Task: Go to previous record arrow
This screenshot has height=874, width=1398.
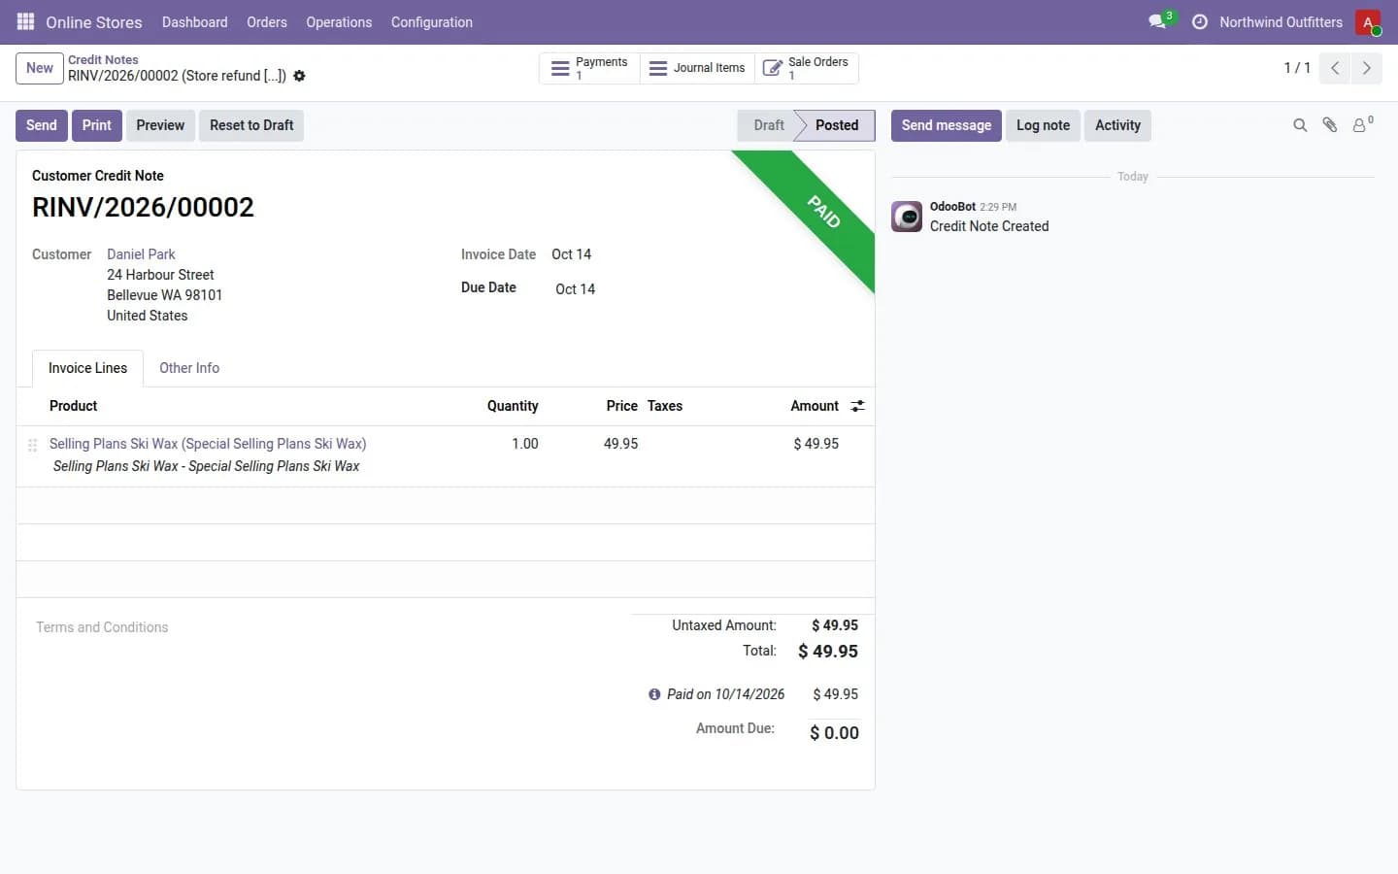Action: [1335, 68]
